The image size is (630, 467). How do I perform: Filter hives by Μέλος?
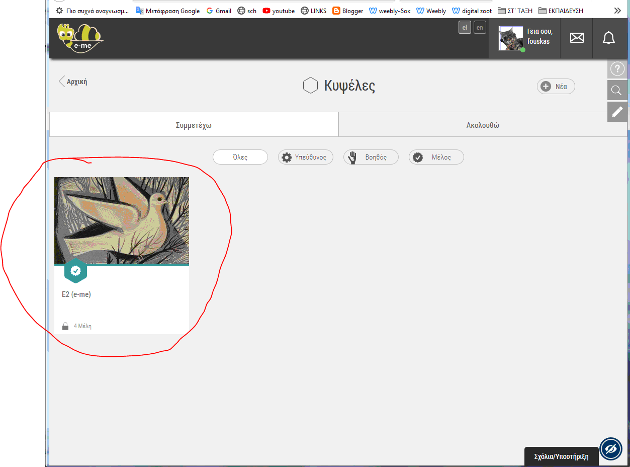tap(436, 157)
